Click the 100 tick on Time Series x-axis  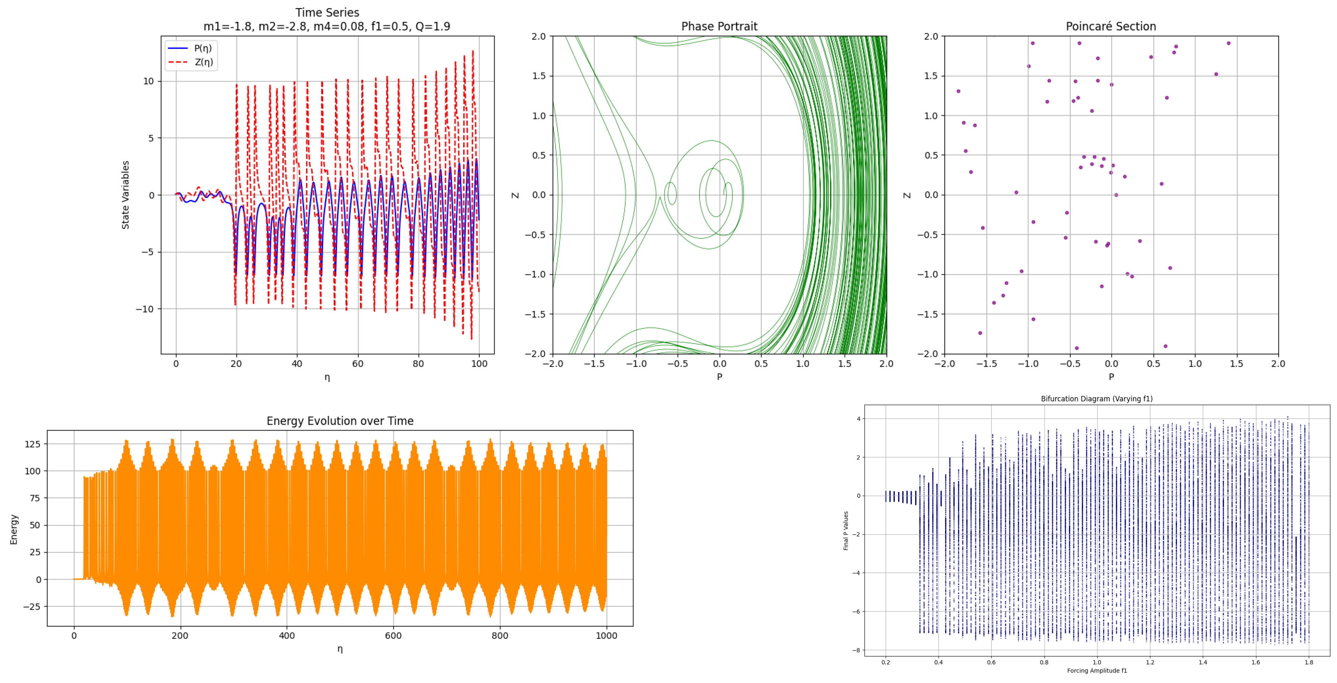click(479, 364)
